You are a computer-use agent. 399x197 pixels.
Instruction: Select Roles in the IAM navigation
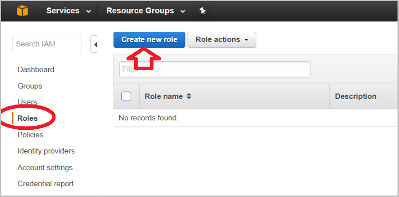[27, 118]
